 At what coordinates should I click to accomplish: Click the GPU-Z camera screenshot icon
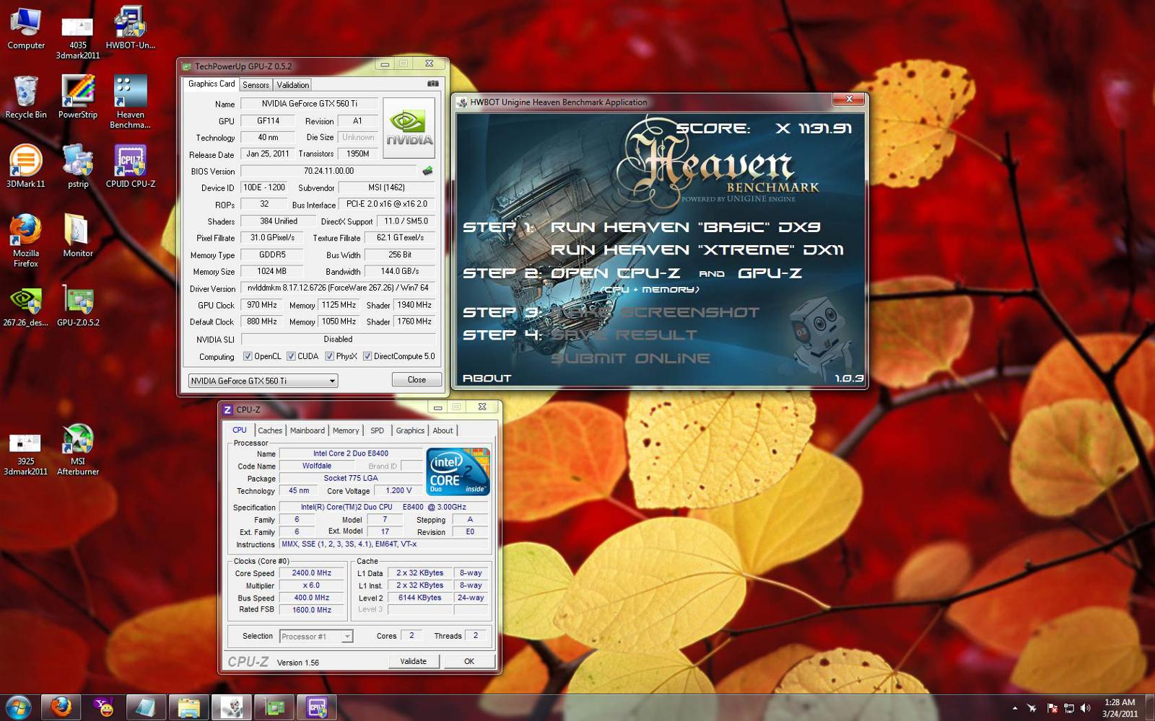(432, 84)
